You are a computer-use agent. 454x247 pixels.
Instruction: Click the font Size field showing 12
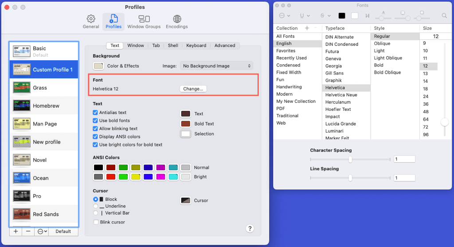[x=435, y=36]
